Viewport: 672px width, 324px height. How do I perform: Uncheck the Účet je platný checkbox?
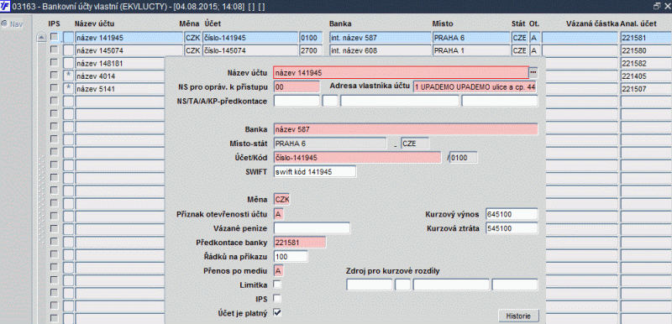tap(277, 313)
